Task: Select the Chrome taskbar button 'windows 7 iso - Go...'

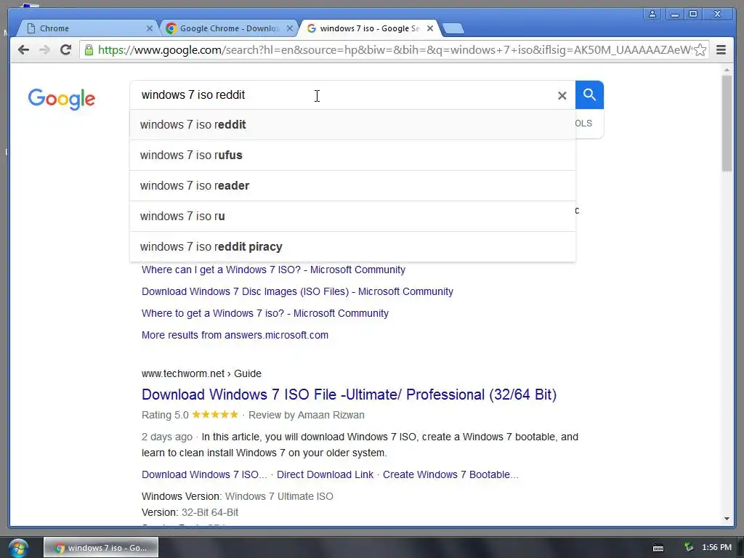Action: 101,548
